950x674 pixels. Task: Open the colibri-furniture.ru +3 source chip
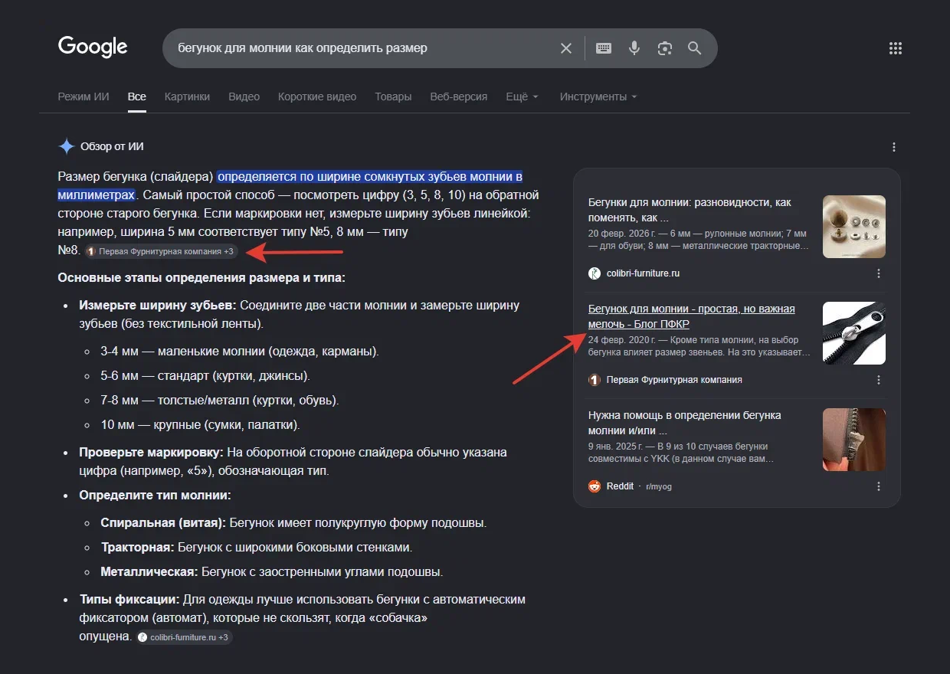[184, 637]
